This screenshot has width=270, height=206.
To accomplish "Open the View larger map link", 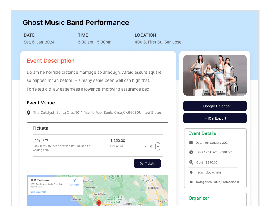I will pyautogui.click(x=38, y=192).
